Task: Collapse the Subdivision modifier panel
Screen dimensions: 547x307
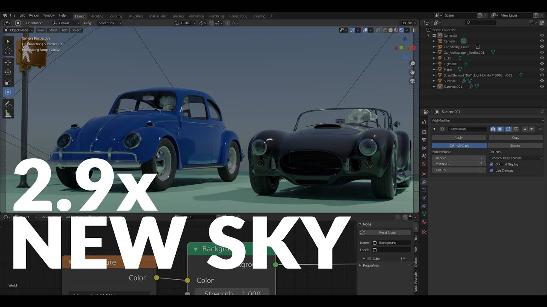Action: pyautogui.click(x=435, y=129)
